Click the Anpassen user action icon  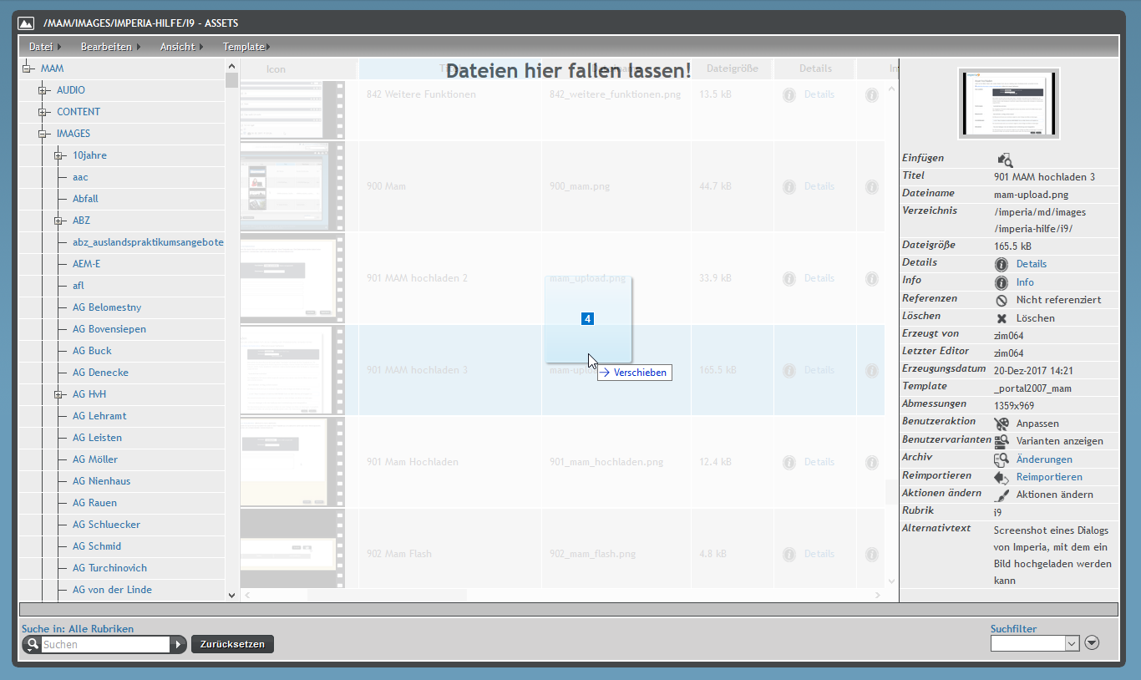[1002, 424]
